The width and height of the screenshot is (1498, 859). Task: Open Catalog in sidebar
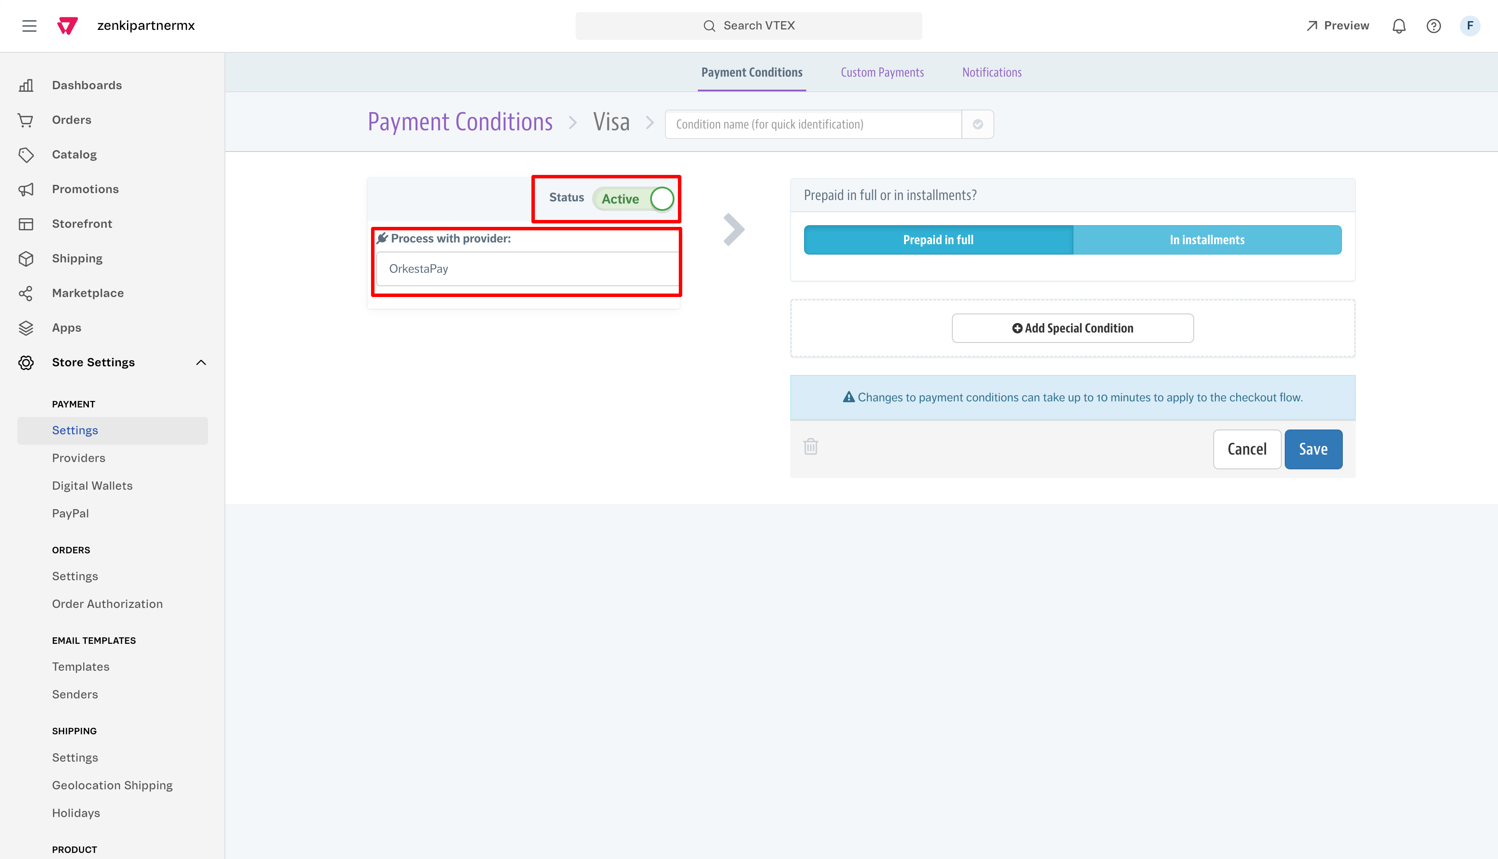(75, 155)
